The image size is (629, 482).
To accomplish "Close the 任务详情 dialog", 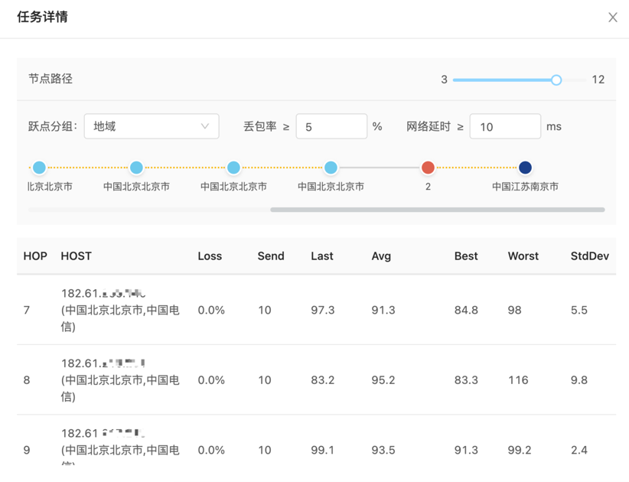I will pyautogui.click(x=612, y=18).
